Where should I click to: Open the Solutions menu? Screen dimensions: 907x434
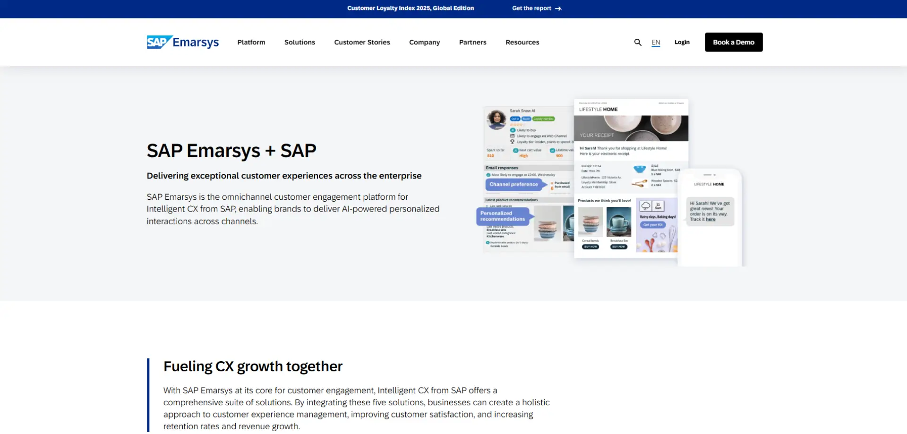pos(299,42)
